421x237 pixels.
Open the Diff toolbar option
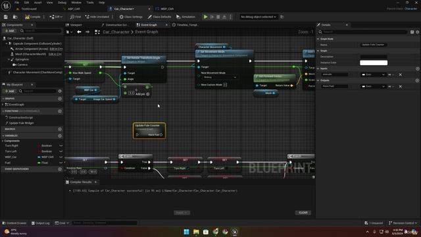point(56,17)
